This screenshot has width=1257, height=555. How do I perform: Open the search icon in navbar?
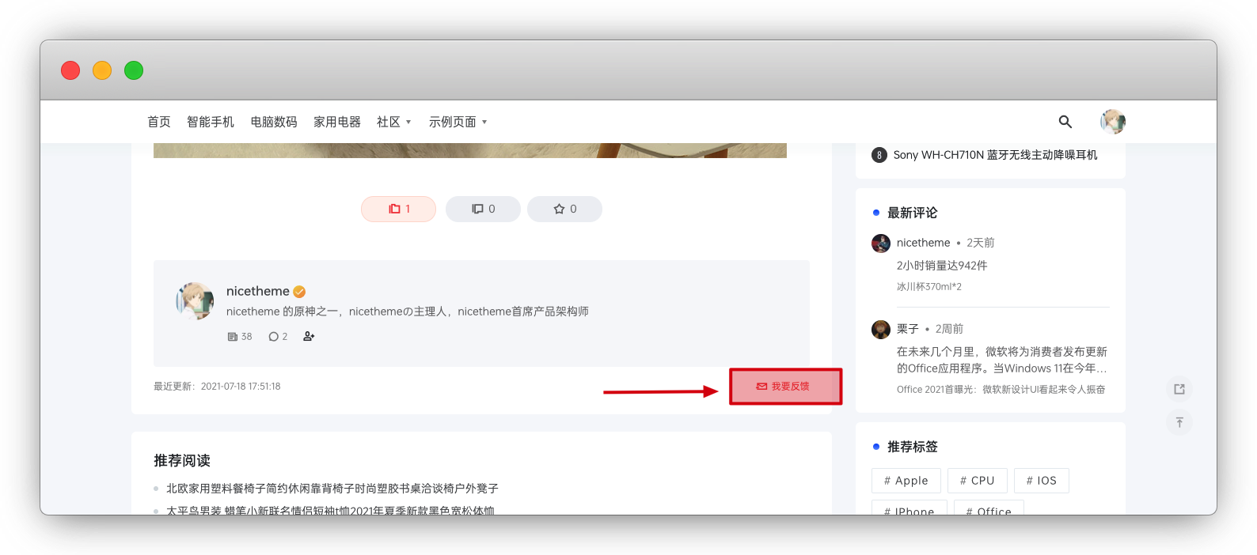(1065, 122)
